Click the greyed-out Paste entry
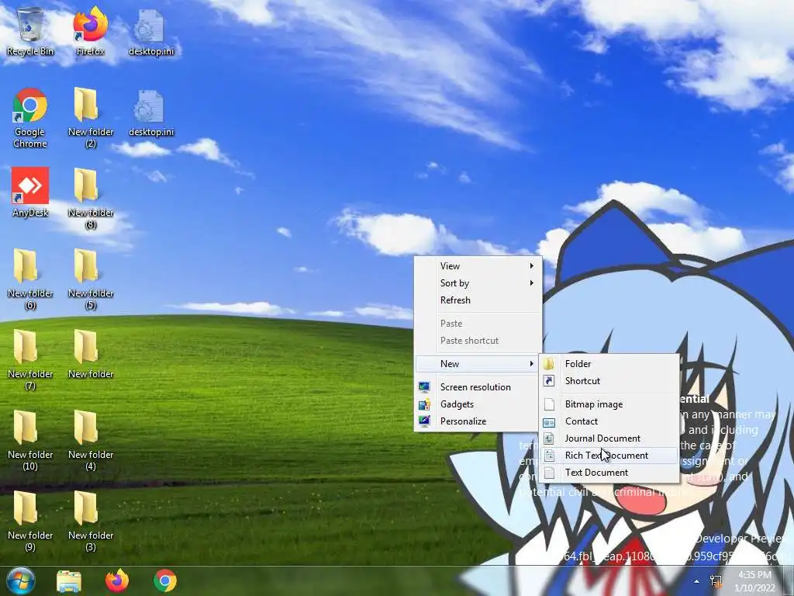794x596 pixels. coord(478,324)
